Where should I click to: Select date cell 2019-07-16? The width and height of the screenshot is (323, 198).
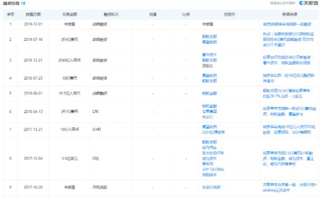click(33, 39)
